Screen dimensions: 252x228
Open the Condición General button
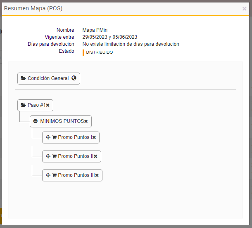point(48,78)
